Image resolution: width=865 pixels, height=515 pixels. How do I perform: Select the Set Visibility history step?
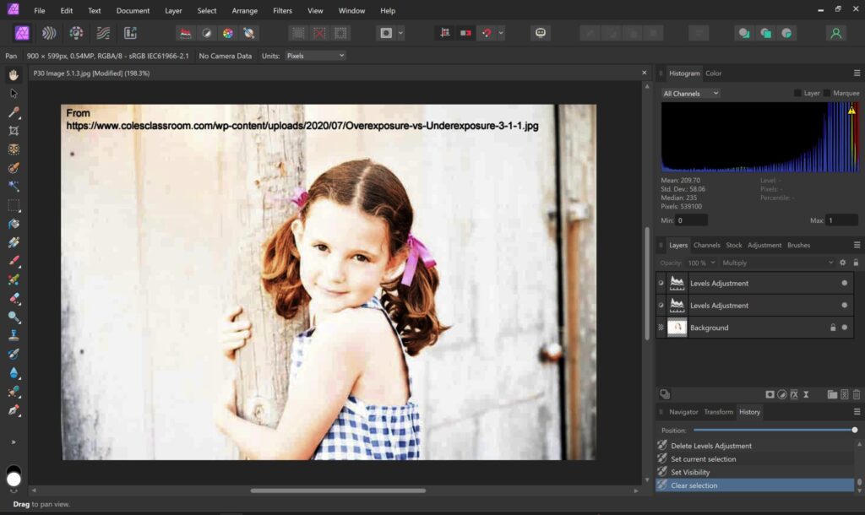[690, 472]
